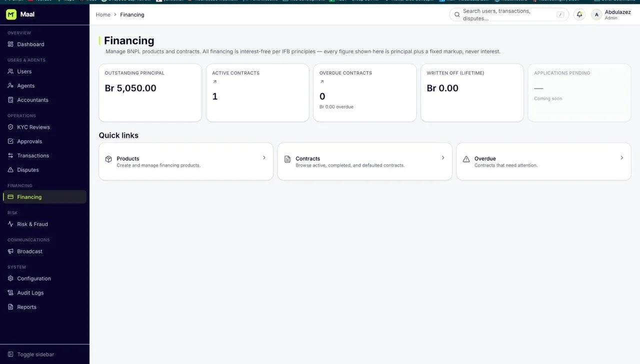This screenshot has width=640, height=364.
Task: Click arrow icon on Overdue Contracts card
Action: [x=322, y=82]
